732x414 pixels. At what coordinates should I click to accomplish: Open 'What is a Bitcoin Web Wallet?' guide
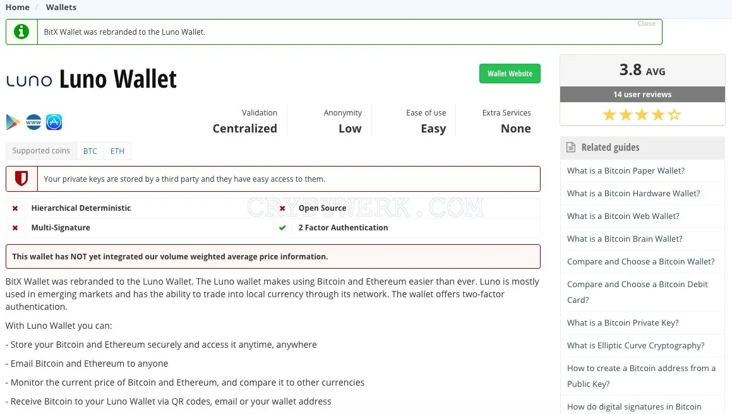coord(623,216)
